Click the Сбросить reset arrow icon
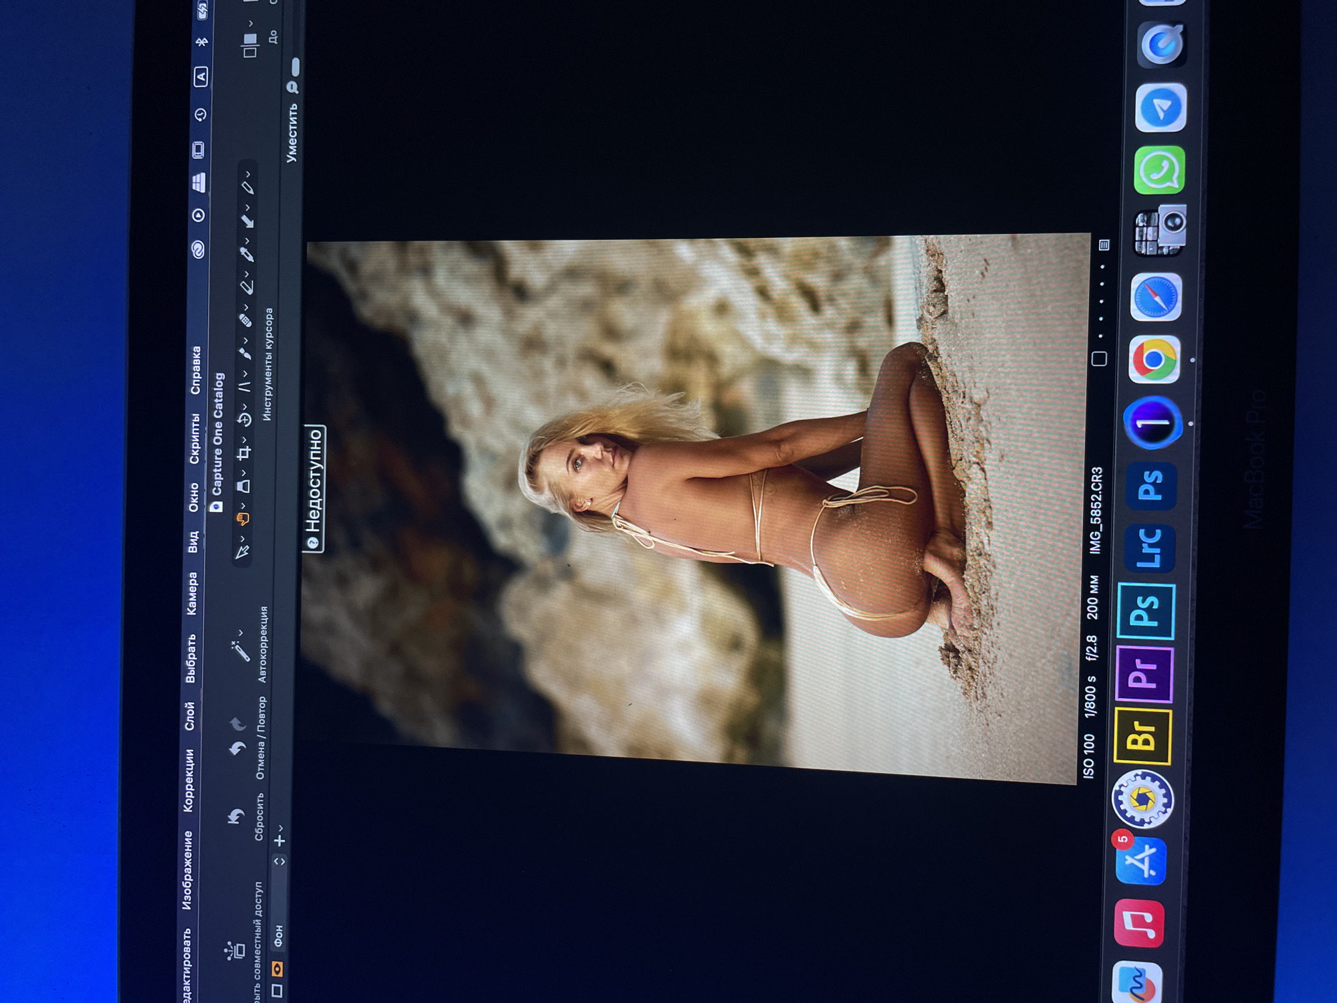The image size is (1337, 1003). (x=235, y=817)
